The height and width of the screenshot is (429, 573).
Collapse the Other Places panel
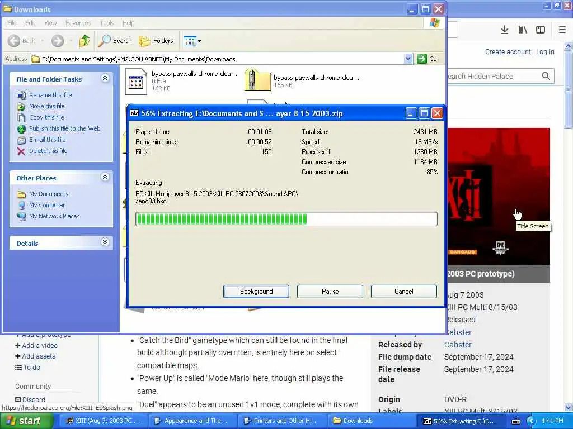coord(105,177)
